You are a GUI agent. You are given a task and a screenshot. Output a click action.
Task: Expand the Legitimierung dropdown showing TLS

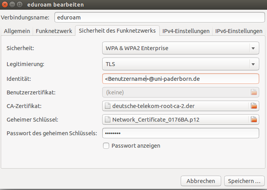pyautogui.click(x=180, y=64)
